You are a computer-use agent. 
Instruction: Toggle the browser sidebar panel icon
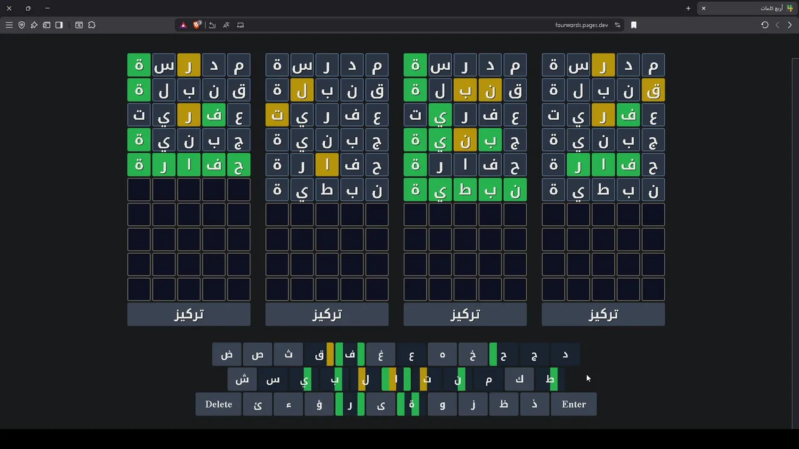tap(59, 25)
